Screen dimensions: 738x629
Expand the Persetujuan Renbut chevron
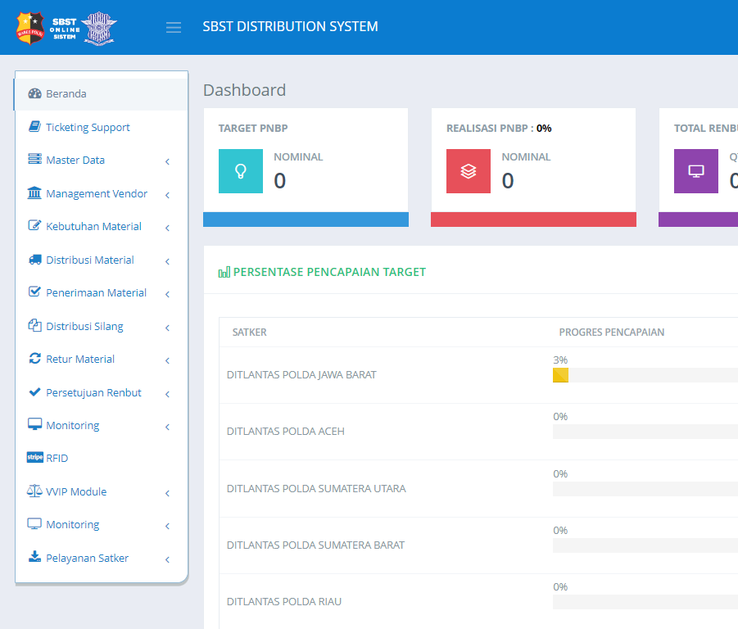[x=168, y=394]
